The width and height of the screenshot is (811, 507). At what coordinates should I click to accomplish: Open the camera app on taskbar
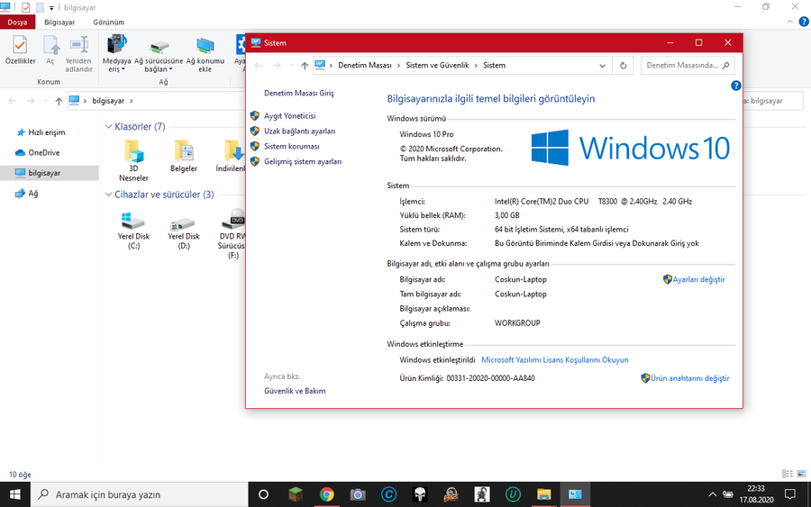[x=358, y=494]
